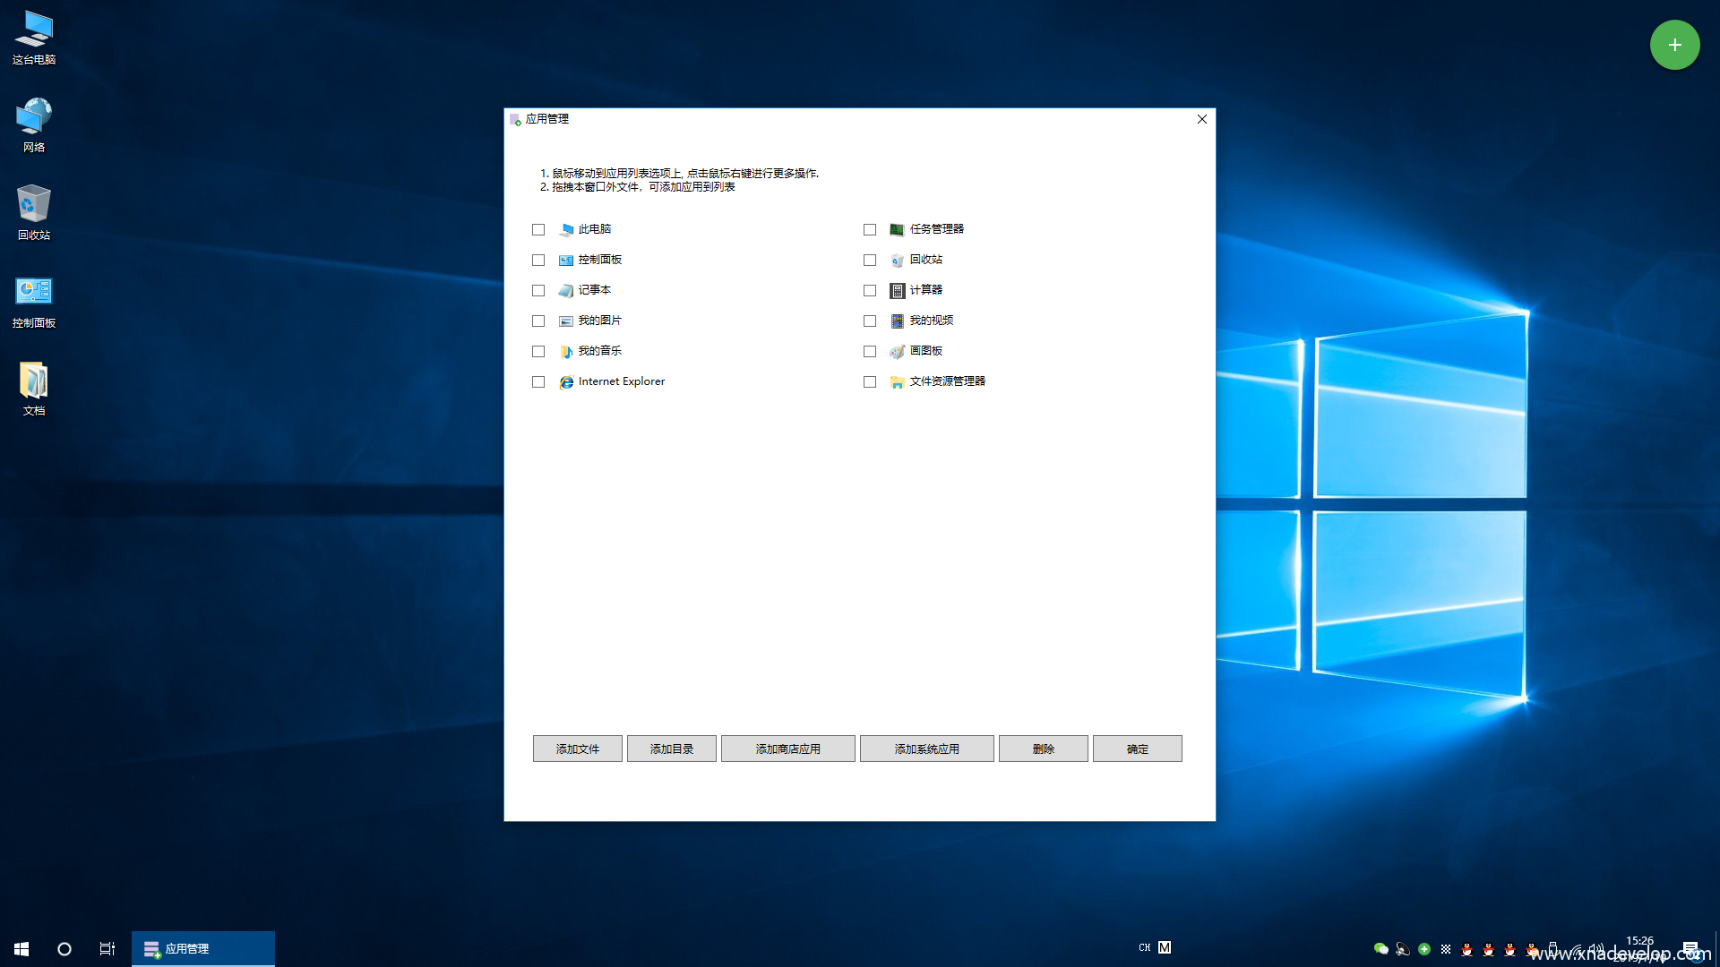
Task: Confirm with the 确定 button
Action: pos(1137,749)
